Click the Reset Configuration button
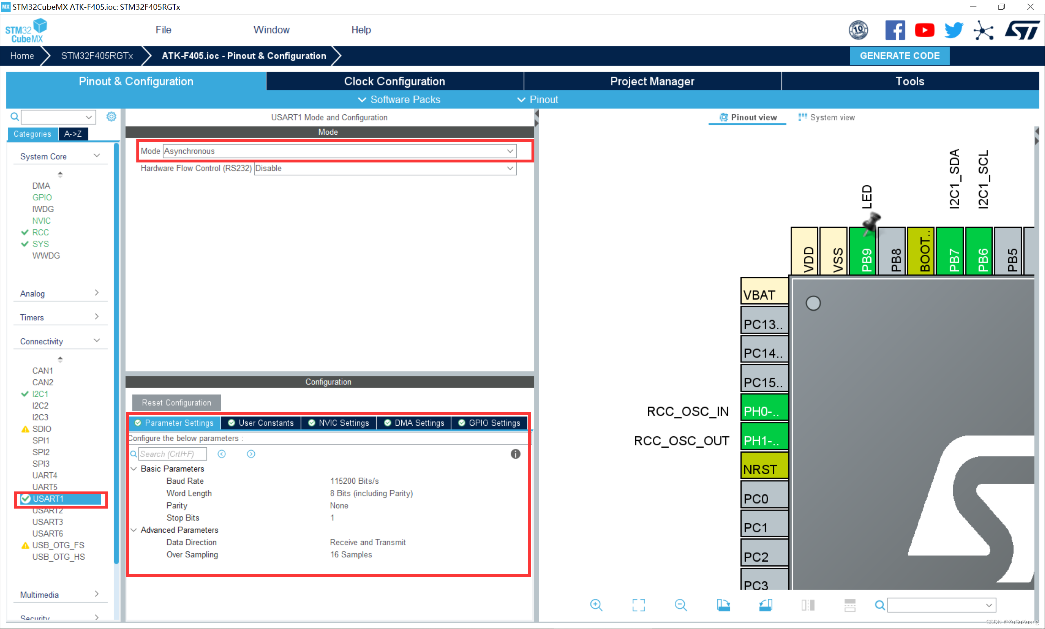 (176, 402)
